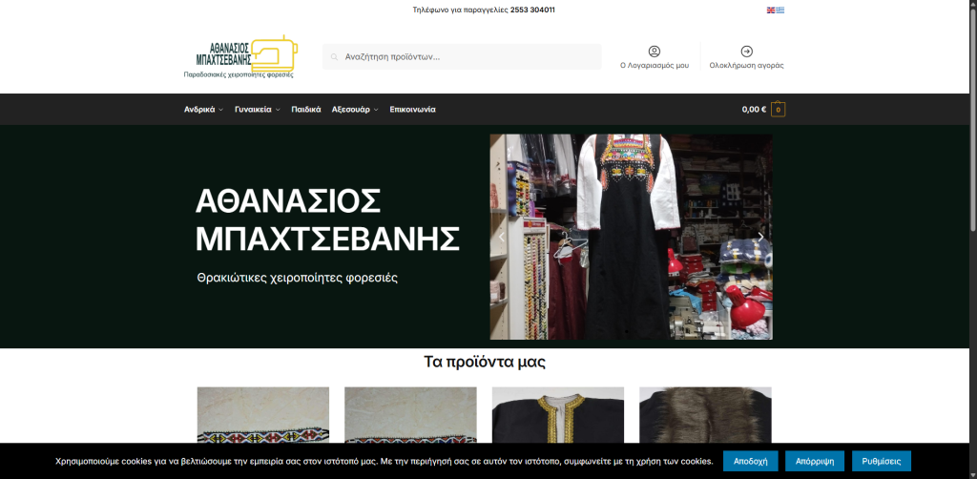This screenshot has width=977, height=479.
Task: Switch language using the Greek flag icon
Action: [x=780, y=10]
